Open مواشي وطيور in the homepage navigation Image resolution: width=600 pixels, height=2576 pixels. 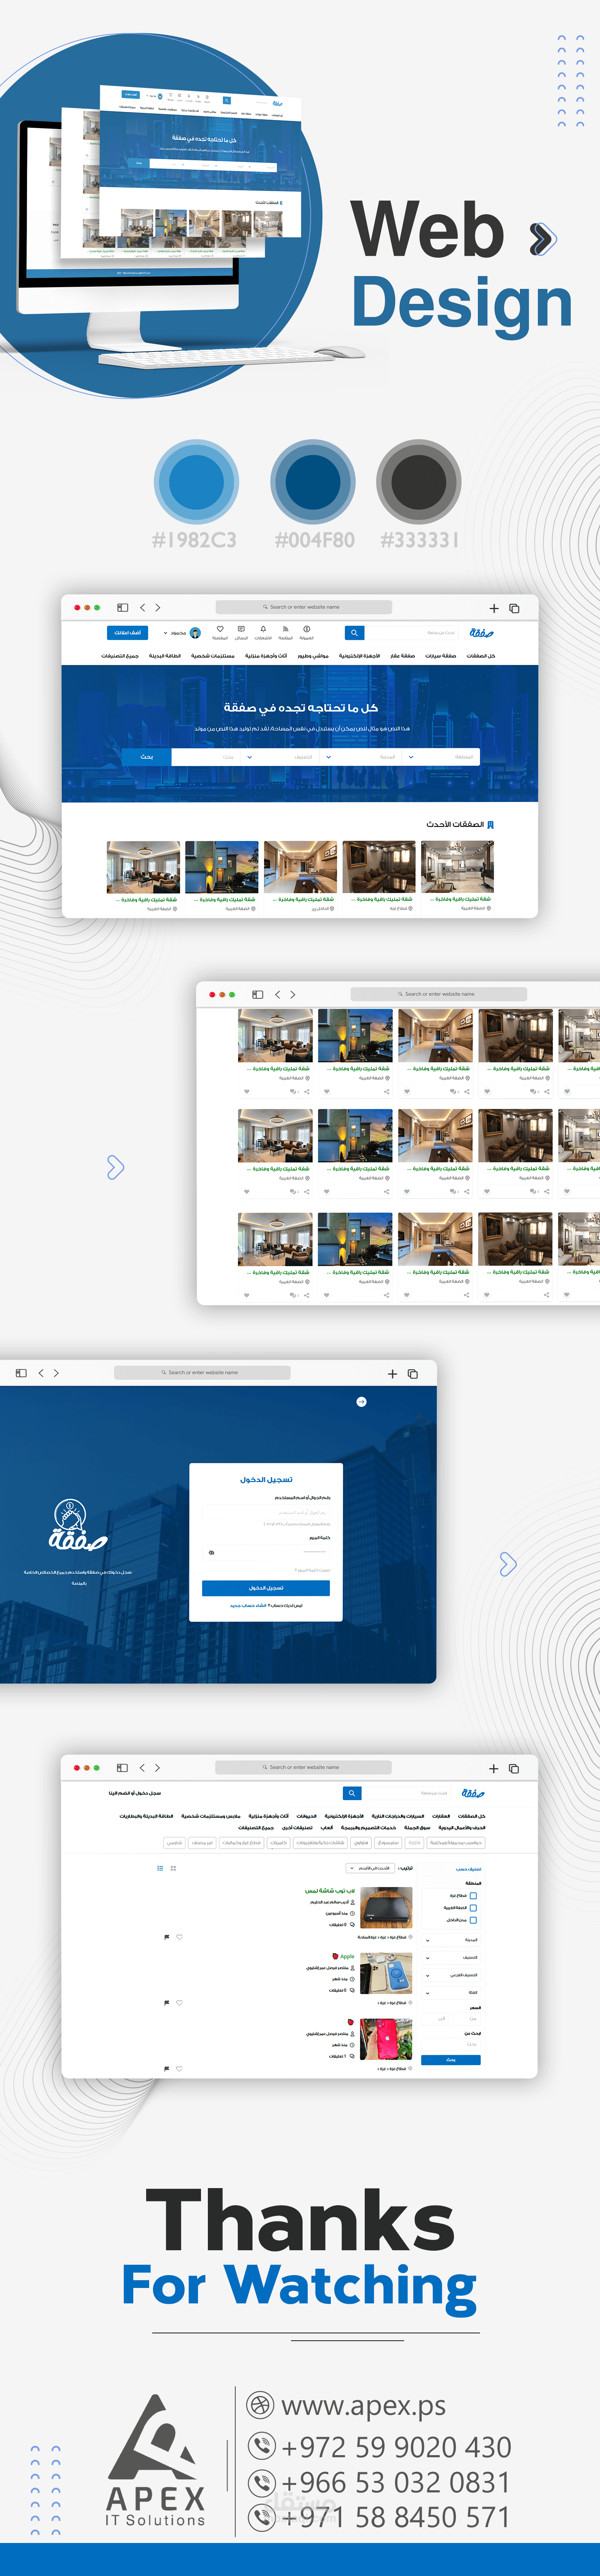click(x=313, y=656)
